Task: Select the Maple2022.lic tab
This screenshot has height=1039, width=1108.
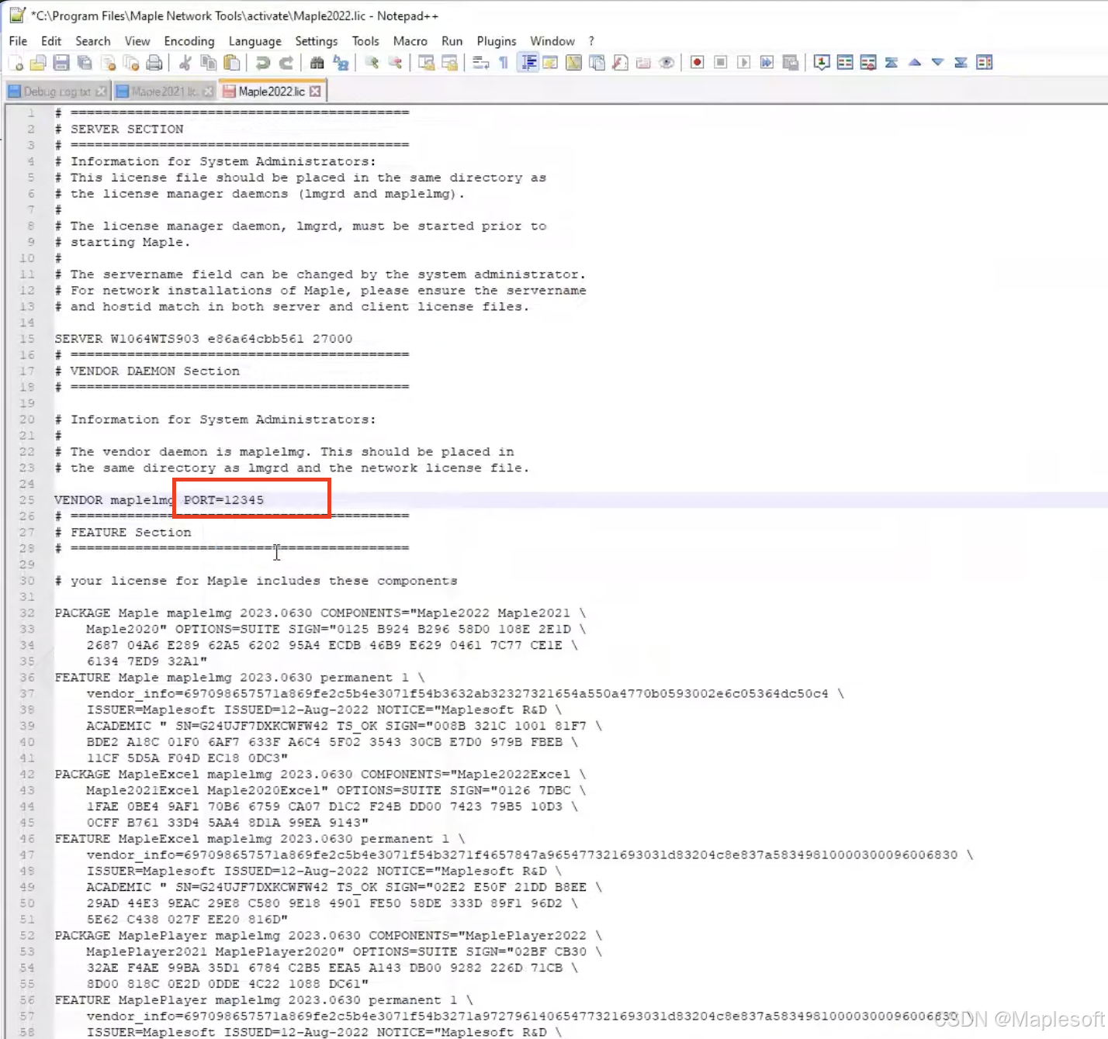Action: (272, 91)
